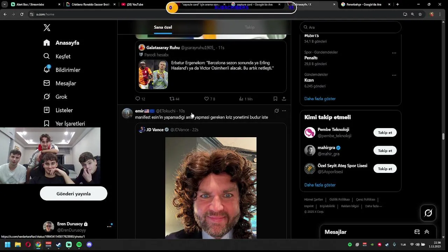Open Steam from the taskbar
The height and width of the screenshot is (252, 448).
(58, 245)
